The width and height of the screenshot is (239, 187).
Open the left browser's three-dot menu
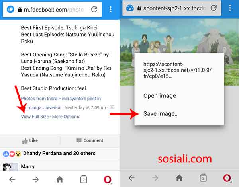[x=110, y=10]
